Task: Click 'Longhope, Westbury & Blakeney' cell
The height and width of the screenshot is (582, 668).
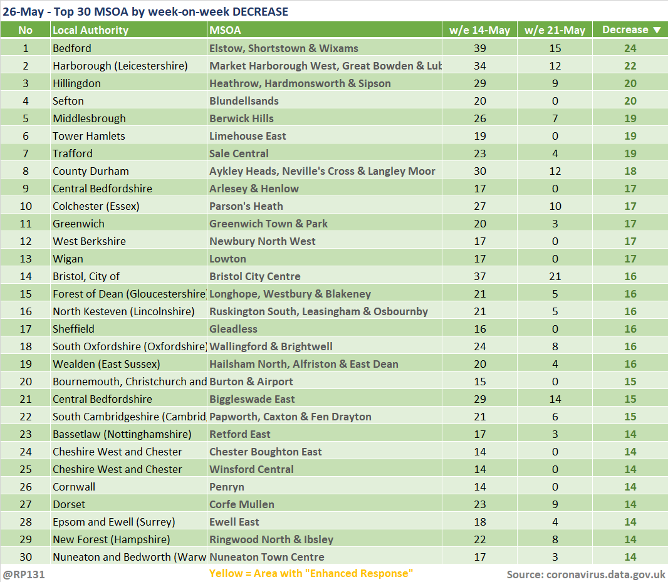Action: pos(325,294)
